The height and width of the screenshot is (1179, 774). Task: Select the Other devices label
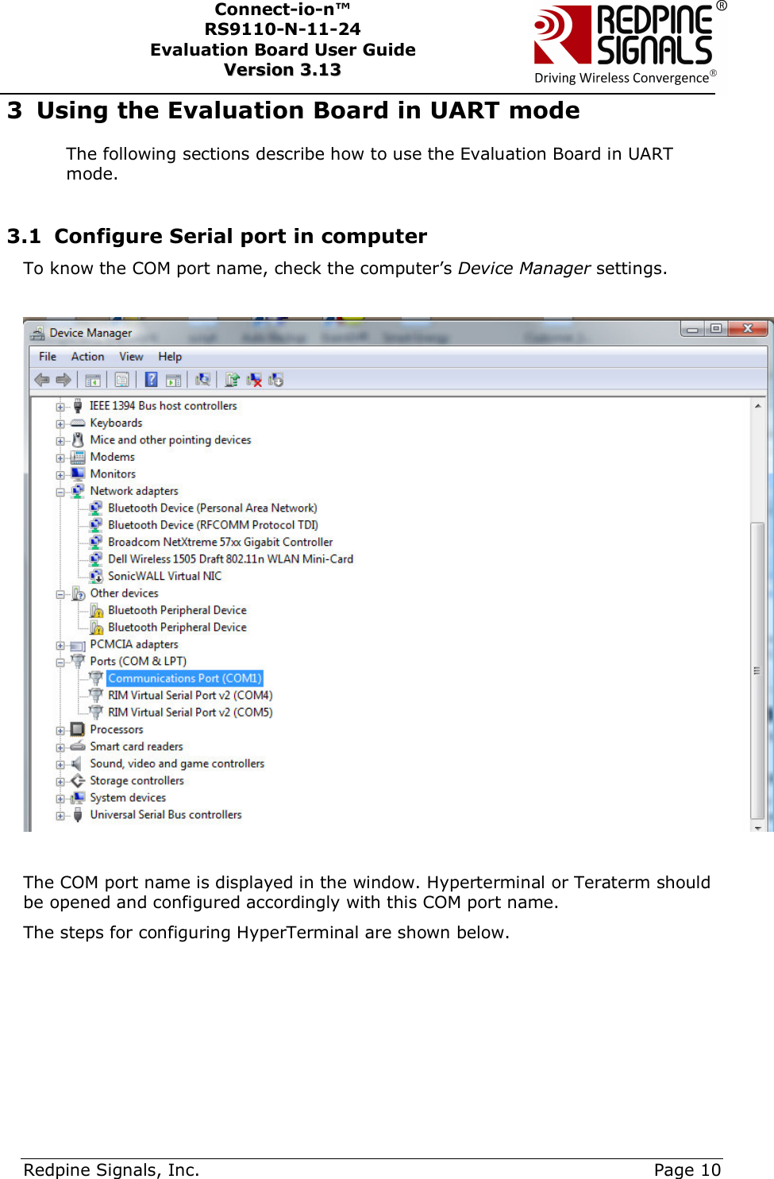pos(124,593)
